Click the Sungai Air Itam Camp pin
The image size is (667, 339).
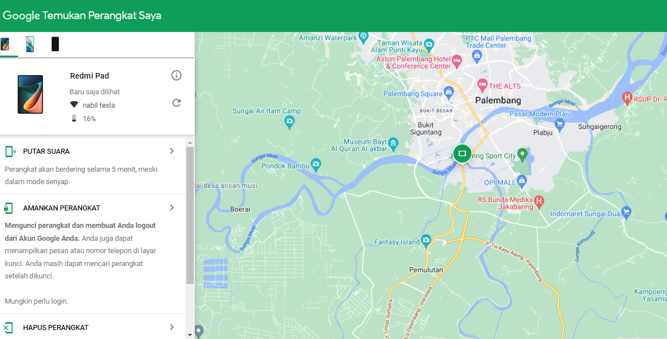pos(289,122)
